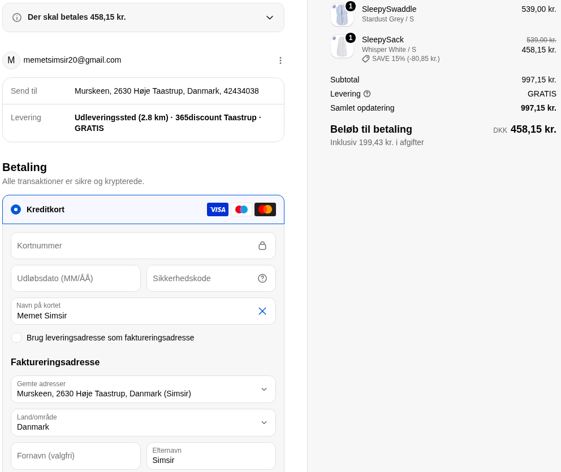The width and height of the screenshot is (561, 472).
Task: Open the three-dot menu beside email
Action: (280, 60)
